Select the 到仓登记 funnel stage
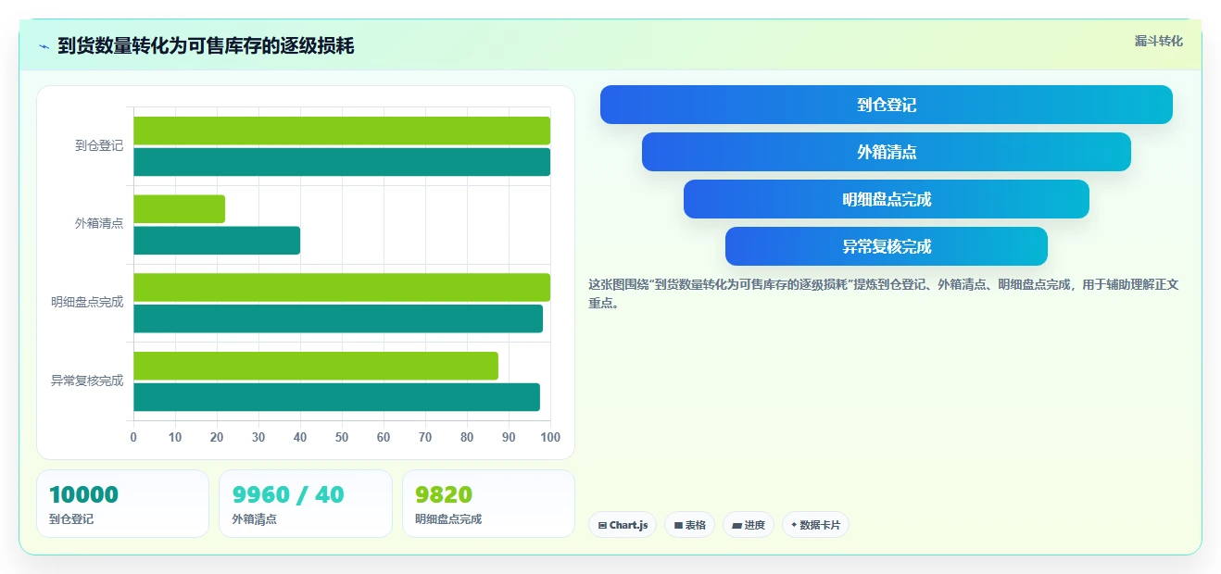This screenshot has height=574, width=1221. [887, 105]
